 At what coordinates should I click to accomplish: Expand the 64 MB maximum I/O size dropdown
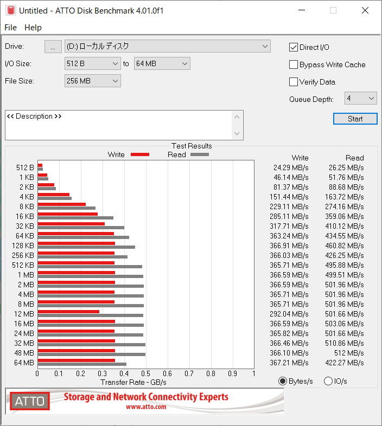[162, 63]
